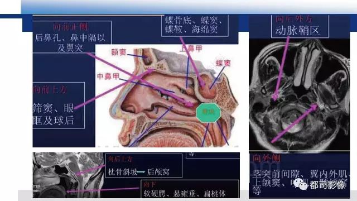Click the red heading '向下'

pos(149,184)
